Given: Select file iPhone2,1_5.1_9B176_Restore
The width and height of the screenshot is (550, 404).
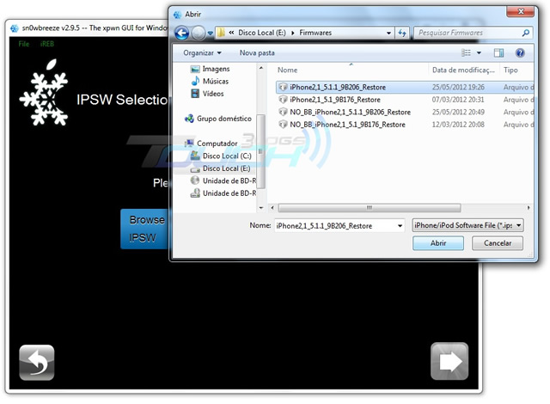Looking at the screenshot, I should [x=405, y=100].
